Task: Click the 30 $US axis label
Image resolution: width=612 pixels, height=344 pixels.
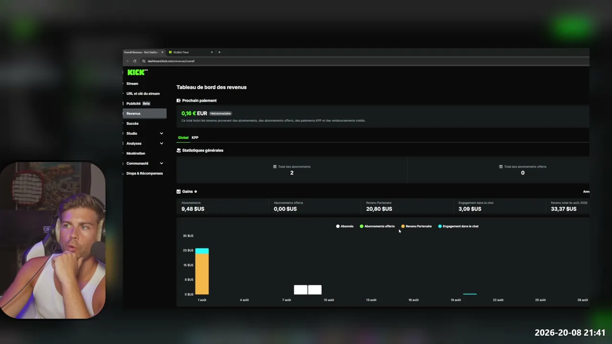Action: pyautogui.click(x=188, y=236)
